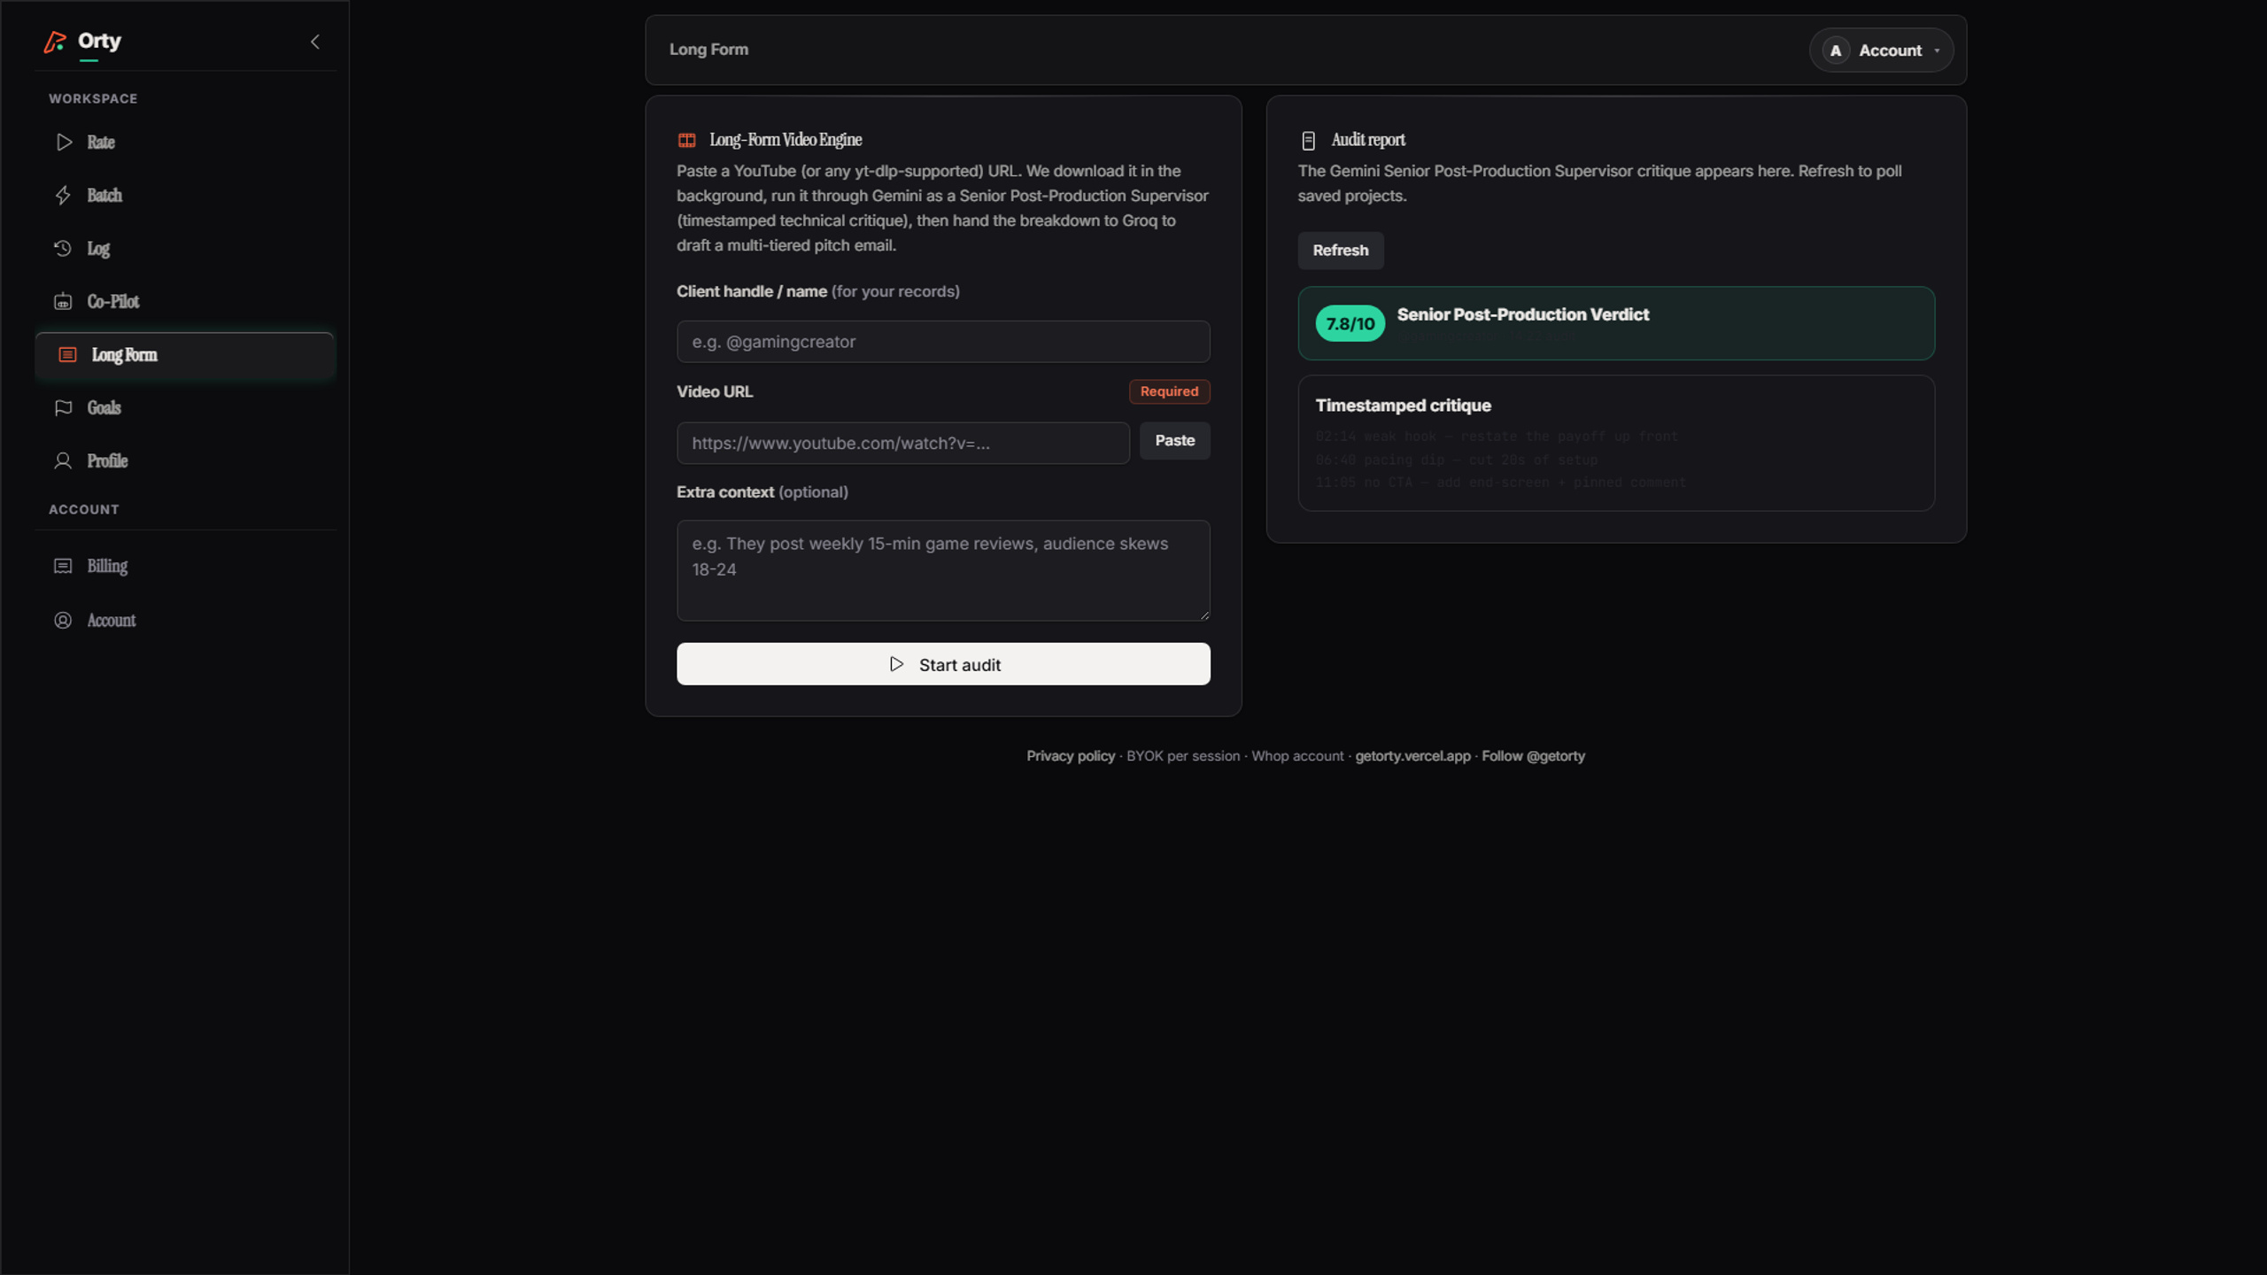Focus the Client handle input field
The image size is (2267, 1275).
point(943,342)
